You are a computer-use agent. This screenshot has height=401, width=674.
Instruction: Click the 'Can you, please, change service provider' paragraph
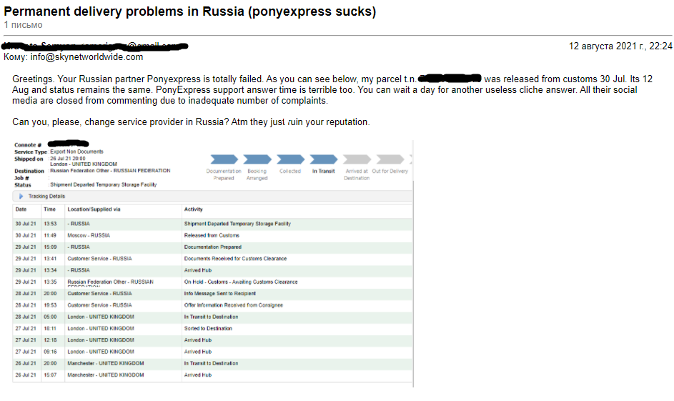tap(191, 122)
